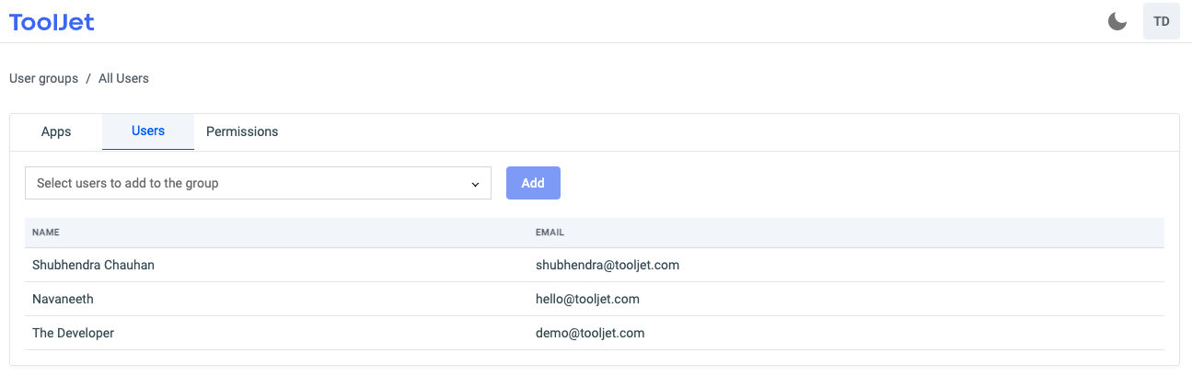Click the EMAIL column header
The height and width of the screenshot is (376, 1192).
pos(550,233)
